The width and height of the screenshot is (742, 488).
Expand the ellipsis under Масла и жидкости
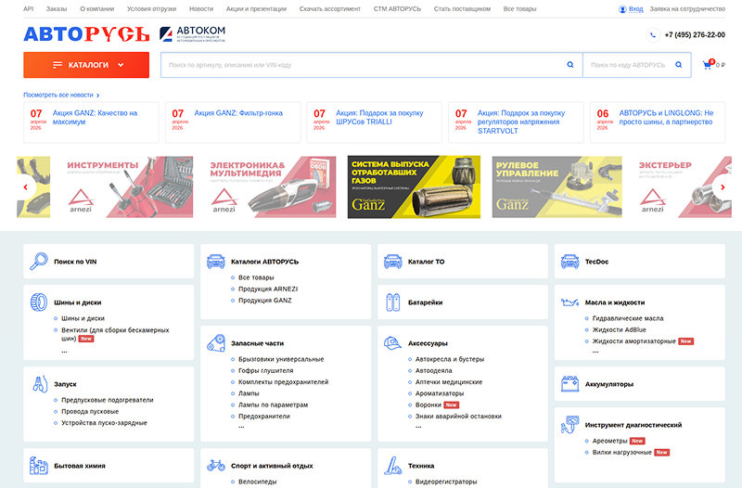[x=595, y=352]
